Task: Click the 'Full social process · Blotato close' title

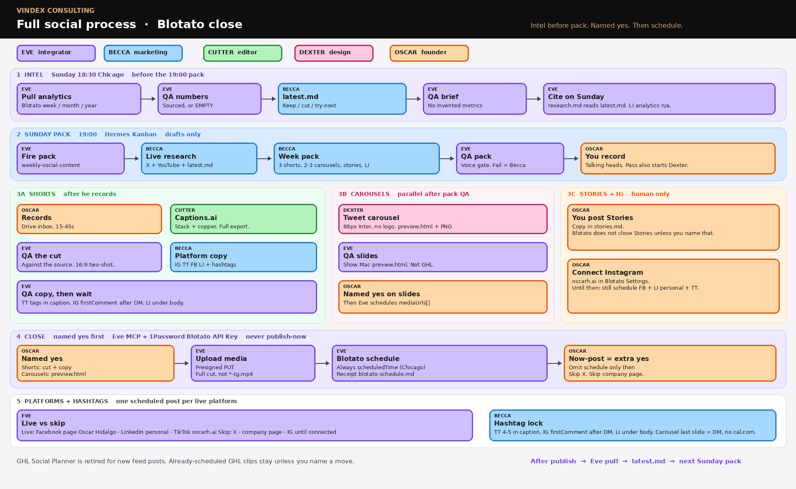Action: pos(129,24)
